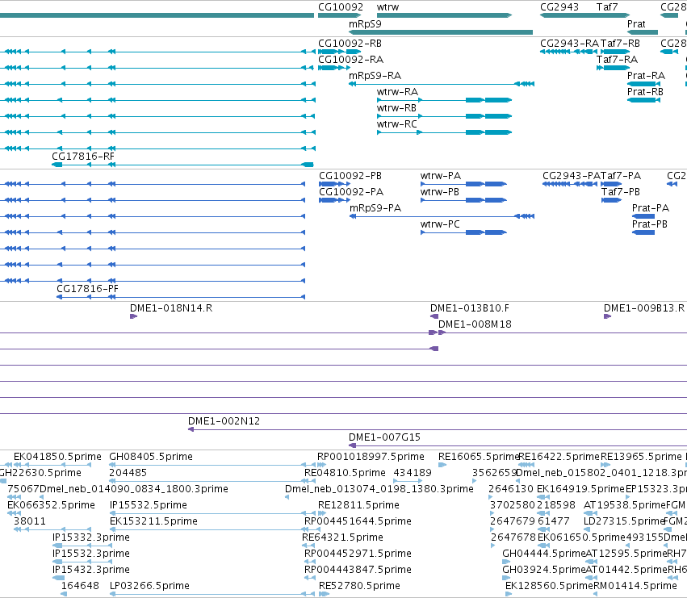
Task: Click transcript wtrw-RB
Action: (396, 108)
